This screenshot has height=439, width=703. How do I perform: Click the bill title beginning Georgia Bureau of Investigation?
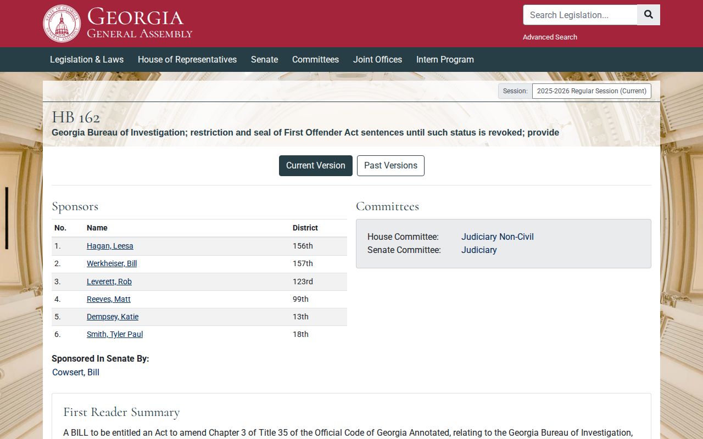point(305,132)
